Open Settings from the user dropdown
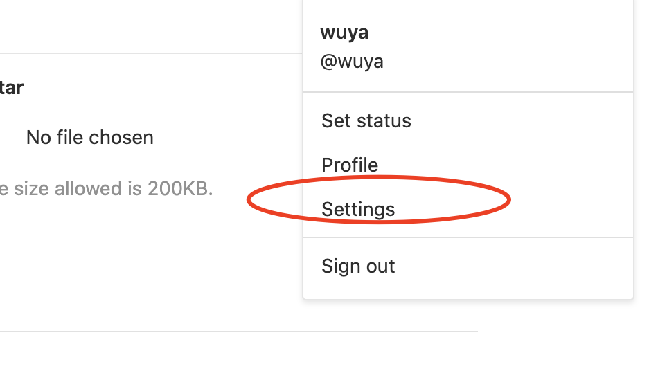 point(358,209)
